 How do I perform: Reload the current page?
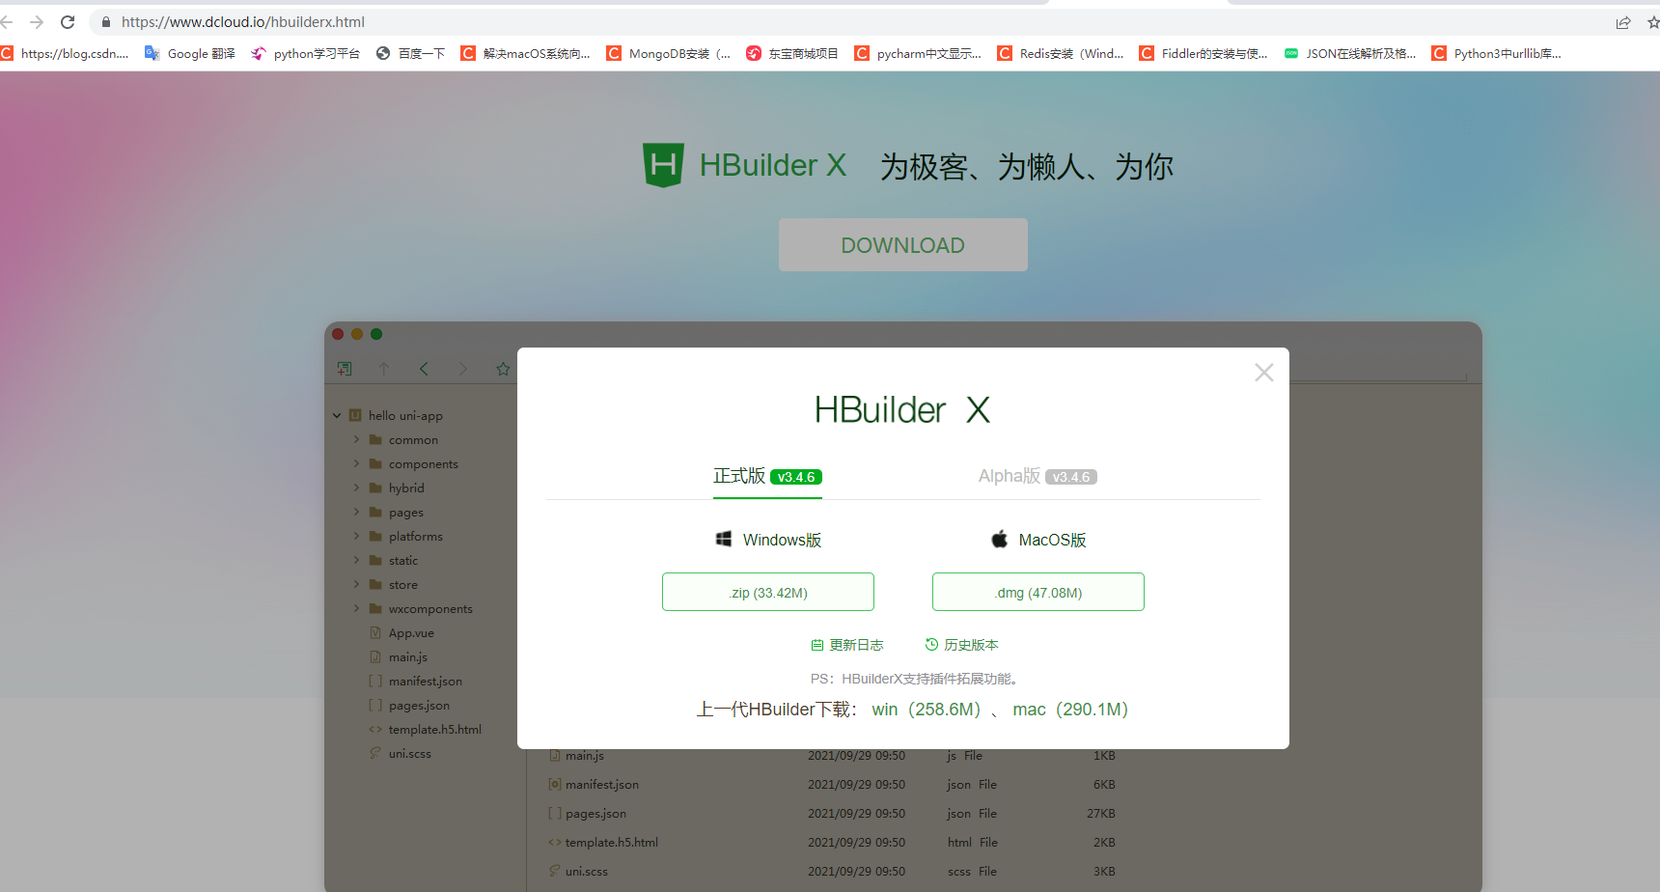tap(67, 21)
